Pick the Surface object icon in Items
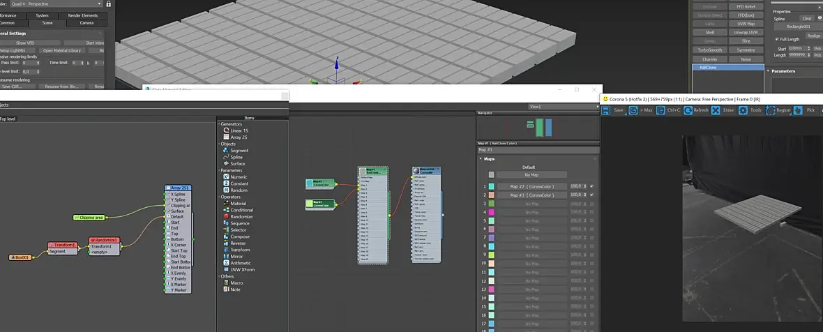 [x=226, y=163]
